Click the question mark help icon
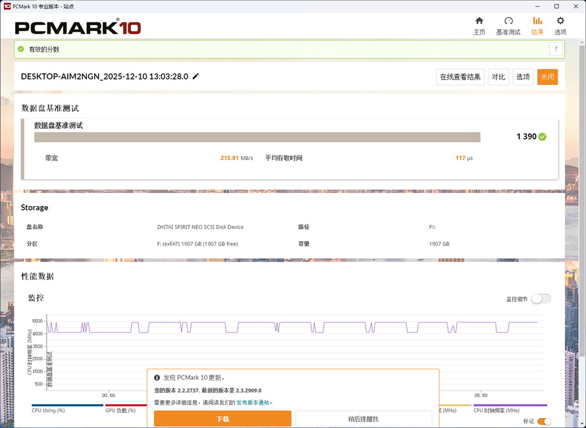 click(556, 49)
